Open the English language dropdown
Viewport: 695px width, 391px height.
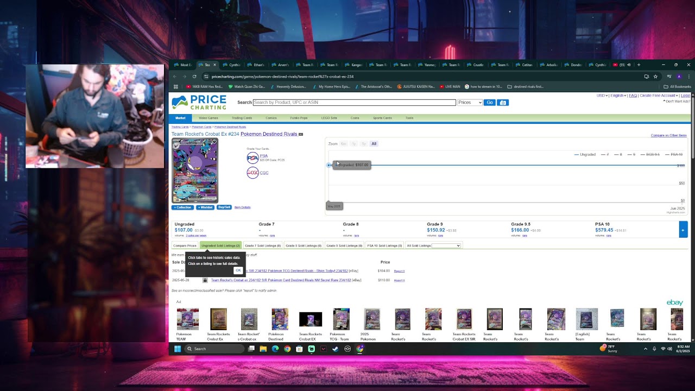click(618, 96)
